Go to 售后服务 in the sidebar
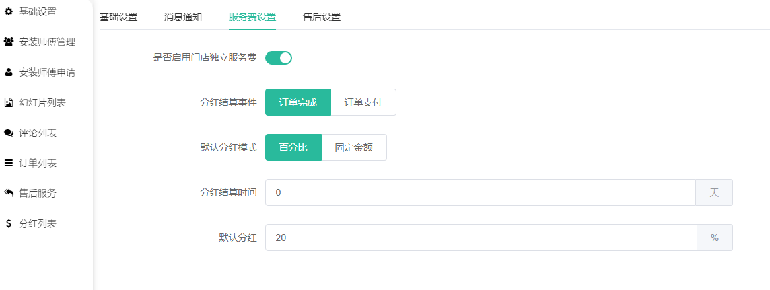 point(38,193)
